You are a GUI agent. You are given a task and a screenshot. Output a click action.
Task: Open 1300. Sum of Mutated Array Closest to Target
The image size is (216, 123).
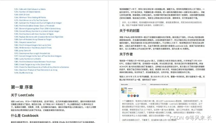(33, 39)
